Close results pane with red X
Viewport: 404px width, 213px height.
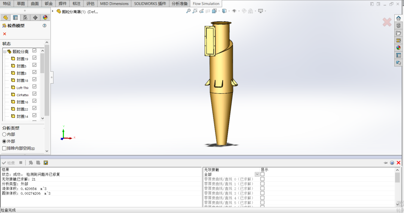(x=398, y=163)
